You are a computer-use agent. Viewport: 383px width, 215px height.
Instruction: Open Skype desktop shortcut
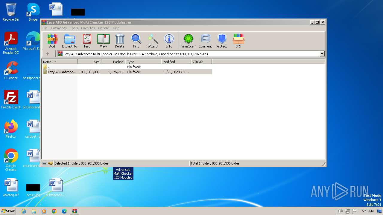(x=33, y=12)
